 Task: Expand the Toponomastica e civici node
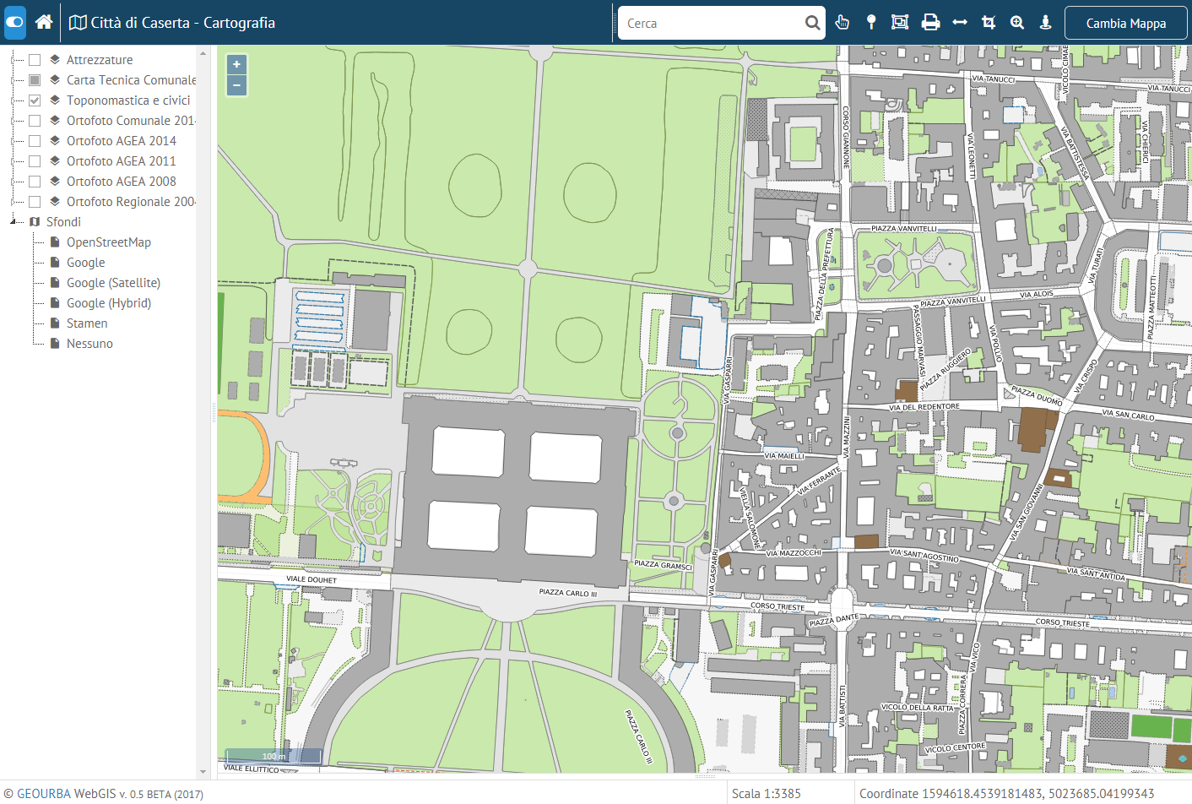point(14,100)
